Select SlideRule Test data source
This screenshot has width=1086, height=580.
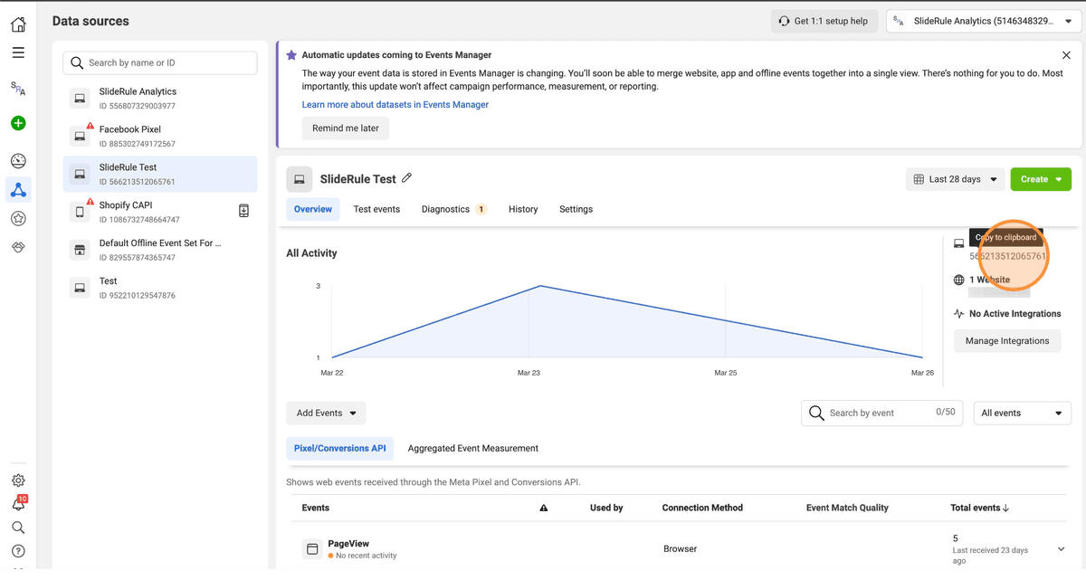[160, 174]
